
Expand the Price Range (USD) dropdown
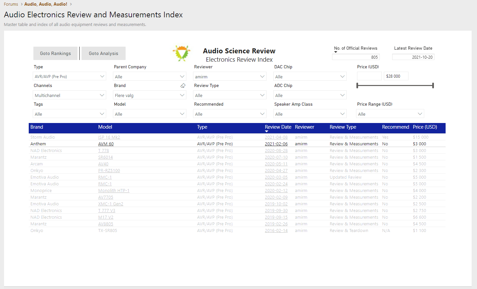point(390,114)
